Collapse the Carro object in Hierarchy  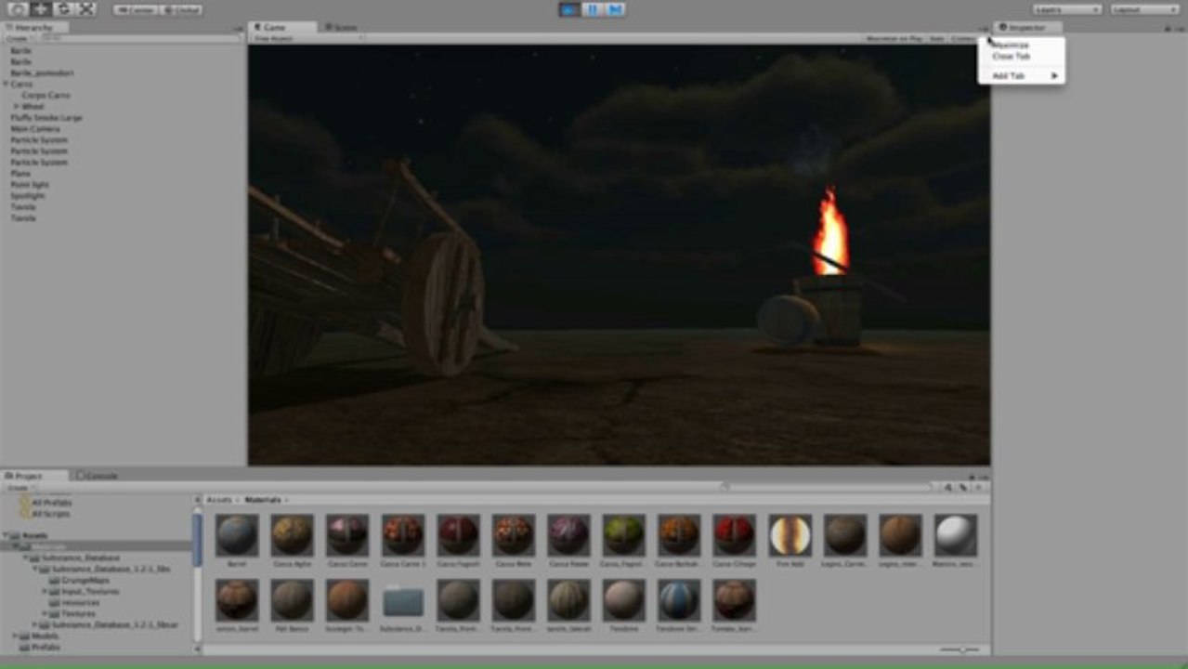coord(7,84)
